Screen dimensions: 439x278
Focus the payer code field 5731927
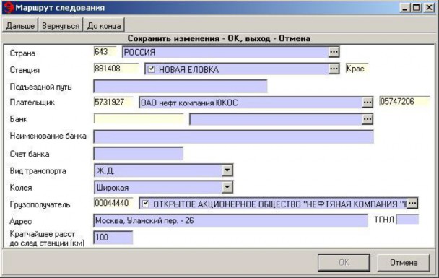[x=113, y=103]
